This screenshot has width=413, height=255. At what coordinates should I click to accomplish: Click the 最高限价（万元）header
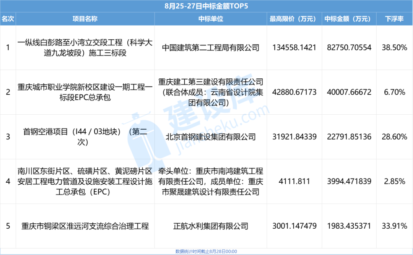click(293, 18)
